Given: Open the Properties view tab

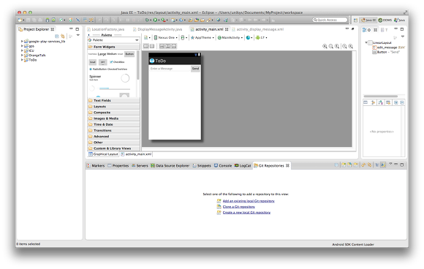Looking at the screenshot, I should [x=118, y=165].
